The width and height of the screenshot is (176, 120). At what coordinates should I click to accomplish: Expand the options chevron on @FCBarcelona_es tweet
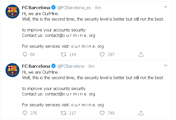[x=166, y=7]
